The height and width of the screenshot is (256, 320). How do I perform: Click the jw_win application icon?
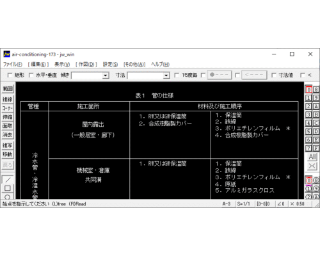(x=6, y=54)
